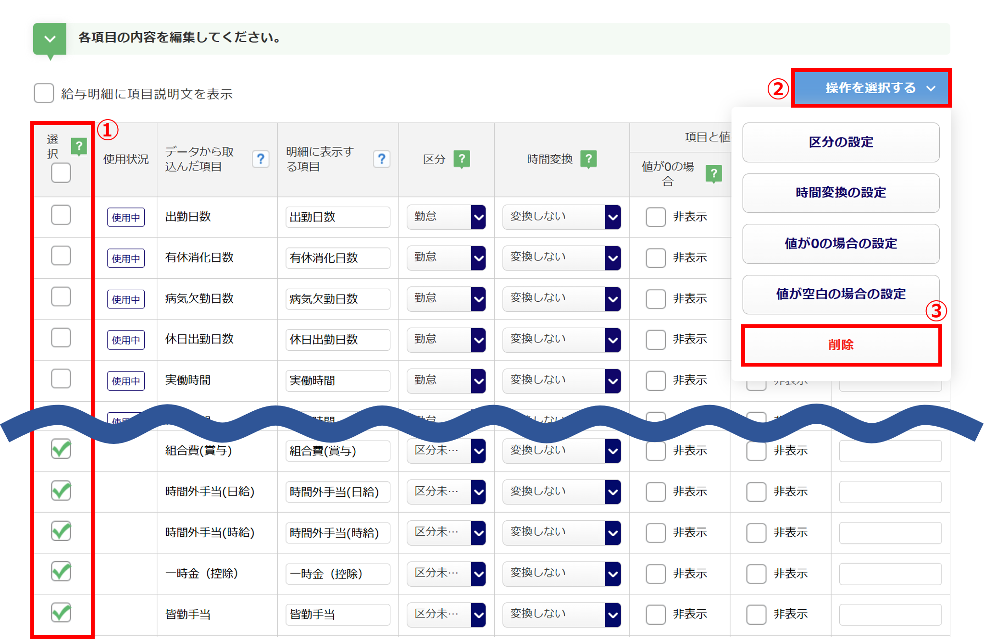
Task: Enable 給与明細に項目説明文を表示 checkbox
Action: (x=44, y=93)
